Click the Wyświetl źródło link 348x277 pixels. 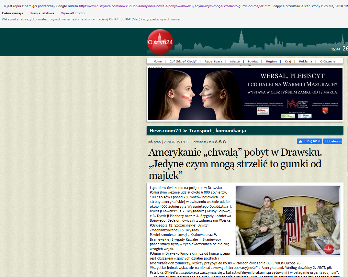[73, 13]
